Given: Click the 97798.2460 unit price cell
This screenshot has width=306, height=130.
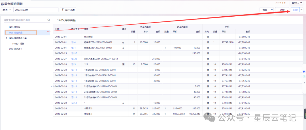Looking at the screenshot, I should pos(228,42).
